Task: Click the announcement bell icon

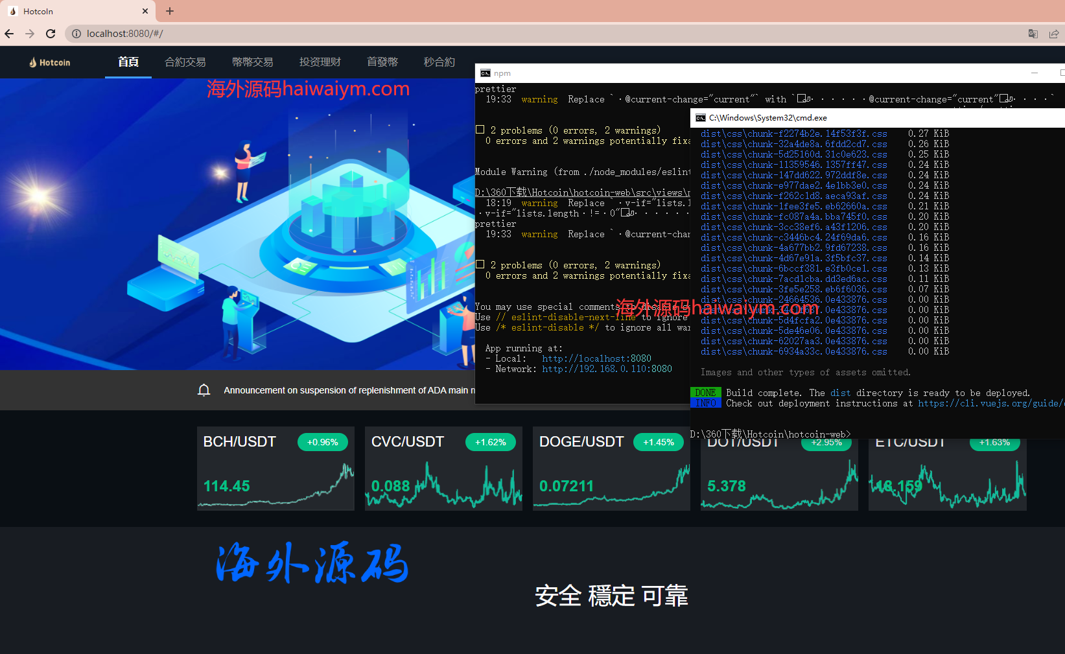Action: click(204, 390)
